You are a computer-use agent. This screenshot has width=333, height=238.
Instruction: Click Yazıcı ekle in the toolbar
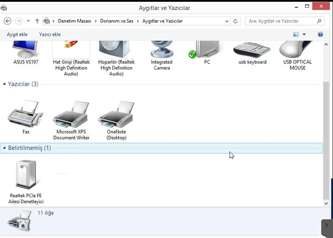pos(50,34)
